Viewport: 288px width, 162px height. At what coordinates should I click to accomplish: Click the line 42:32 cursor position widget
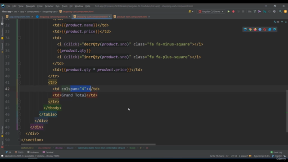coord(217,156)
